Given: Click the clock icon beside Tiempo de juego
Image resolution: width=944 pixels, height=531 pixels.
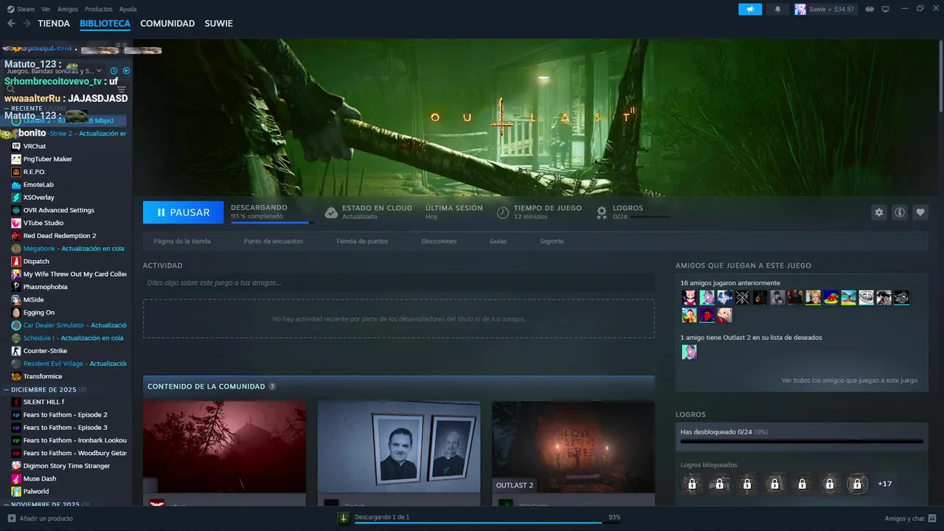Looking at the screenshot, I should click(x=502, y=212).
